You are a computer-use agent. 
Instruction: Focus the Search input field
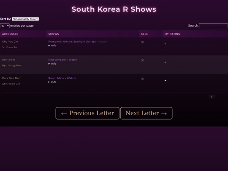tap(213, 26)
